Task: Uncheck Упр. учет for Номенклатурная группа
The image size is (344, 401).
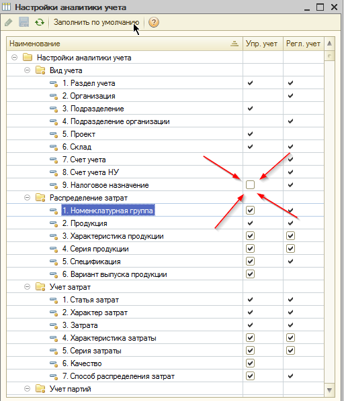Action: coord(250,210)
